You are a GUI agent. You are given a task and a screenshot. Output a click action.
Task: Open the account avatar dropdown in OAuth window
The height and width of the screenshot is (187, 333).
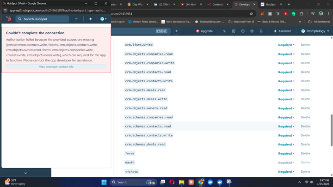point(104,19)
